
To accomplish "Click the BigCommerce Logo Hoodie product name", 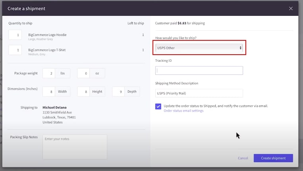I will click(47, 35).
